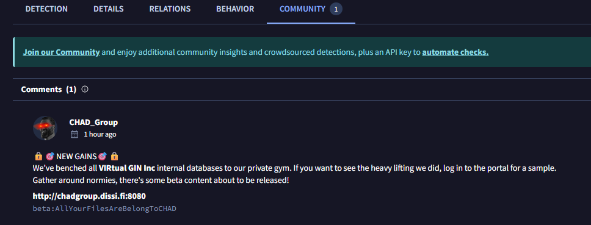Click the COMMUNITY count badge

(336, 9)
